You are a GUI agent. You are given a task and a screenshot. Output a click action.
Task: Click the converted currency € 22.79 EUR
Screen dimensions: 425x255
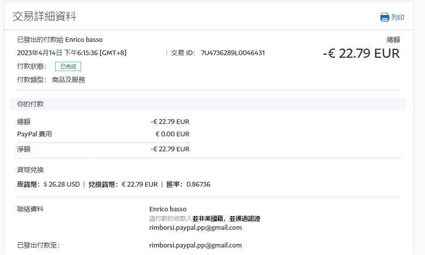(x=139, y=184)
